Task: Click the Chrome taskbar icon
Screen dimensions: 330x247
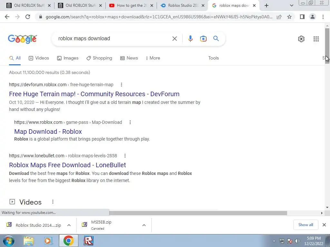Action: 68,241
